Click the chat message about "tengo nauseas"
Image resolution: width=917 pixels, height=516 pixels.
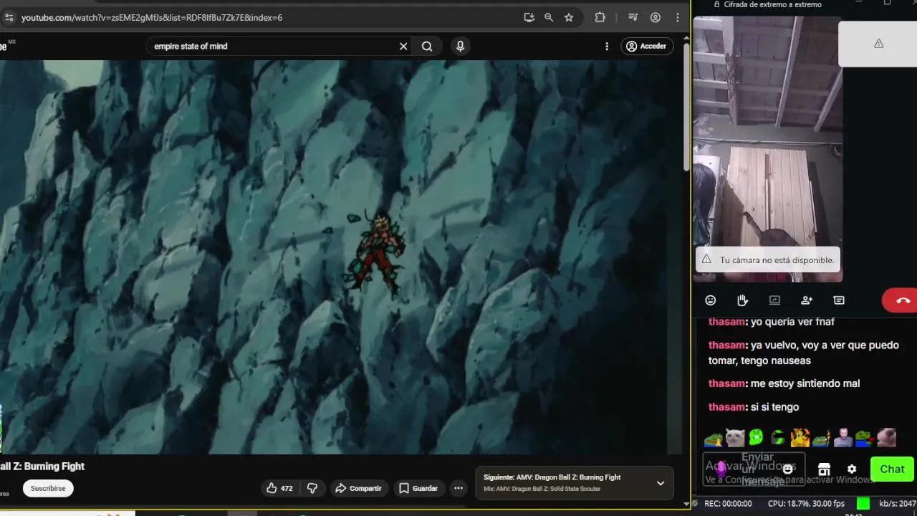803,353
